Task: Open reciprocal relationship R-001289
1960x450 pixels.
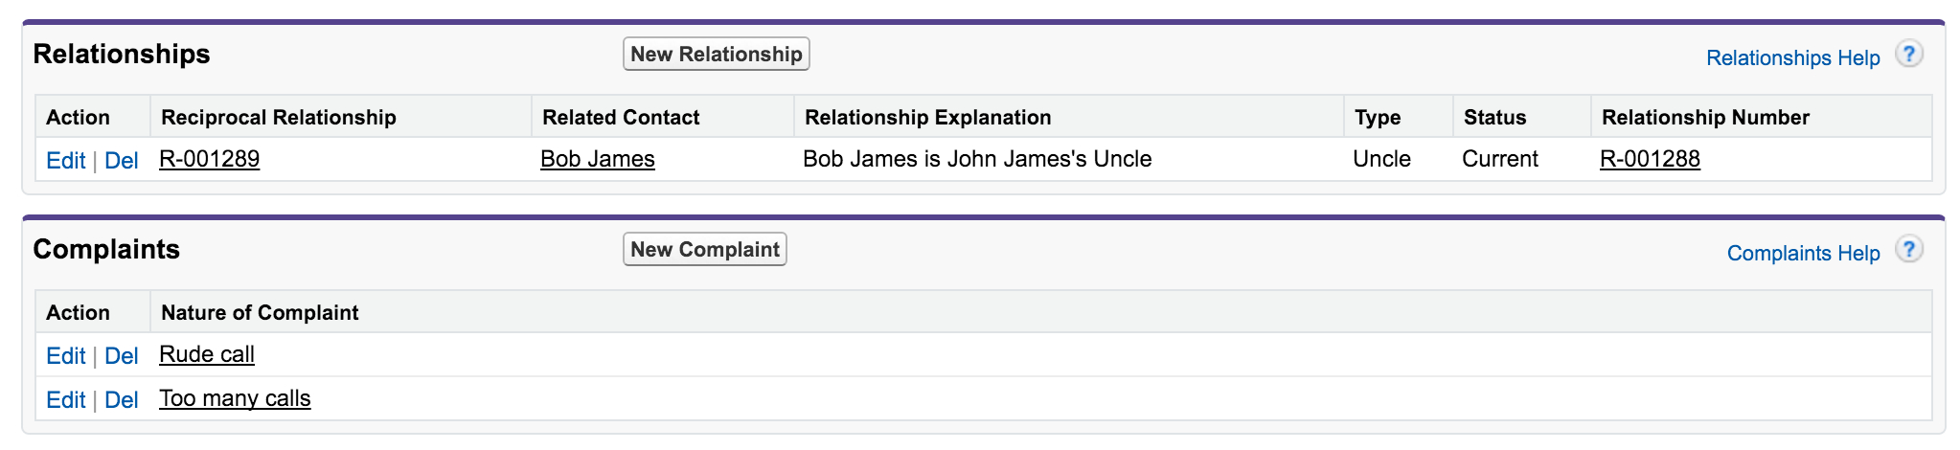Action: (x=209, y=159)
